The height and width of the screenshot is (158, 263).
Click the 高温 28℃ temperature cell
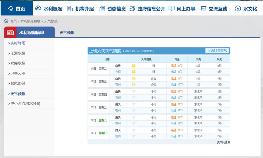tap(177, 79)
